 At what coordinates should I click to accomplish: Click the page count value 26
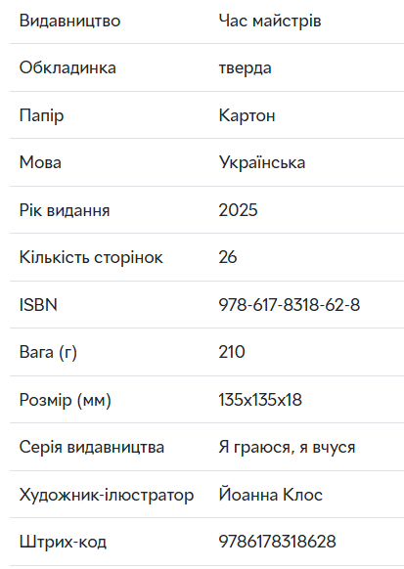tap(228, 257)
